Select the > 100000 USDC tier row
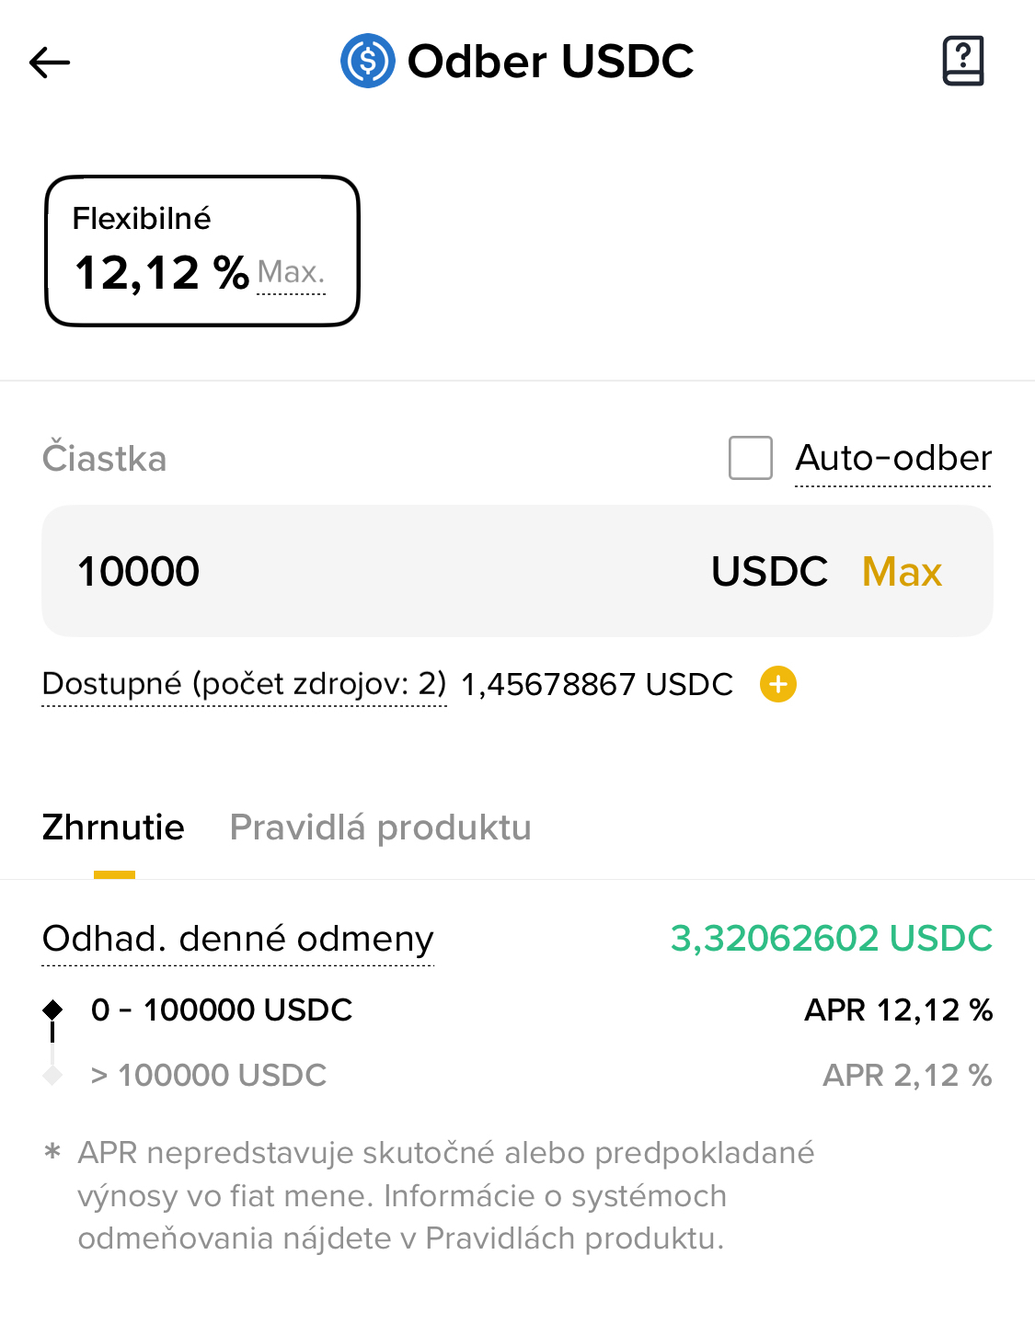Screen dimensions: 1035x1335 click(209, 1075)
